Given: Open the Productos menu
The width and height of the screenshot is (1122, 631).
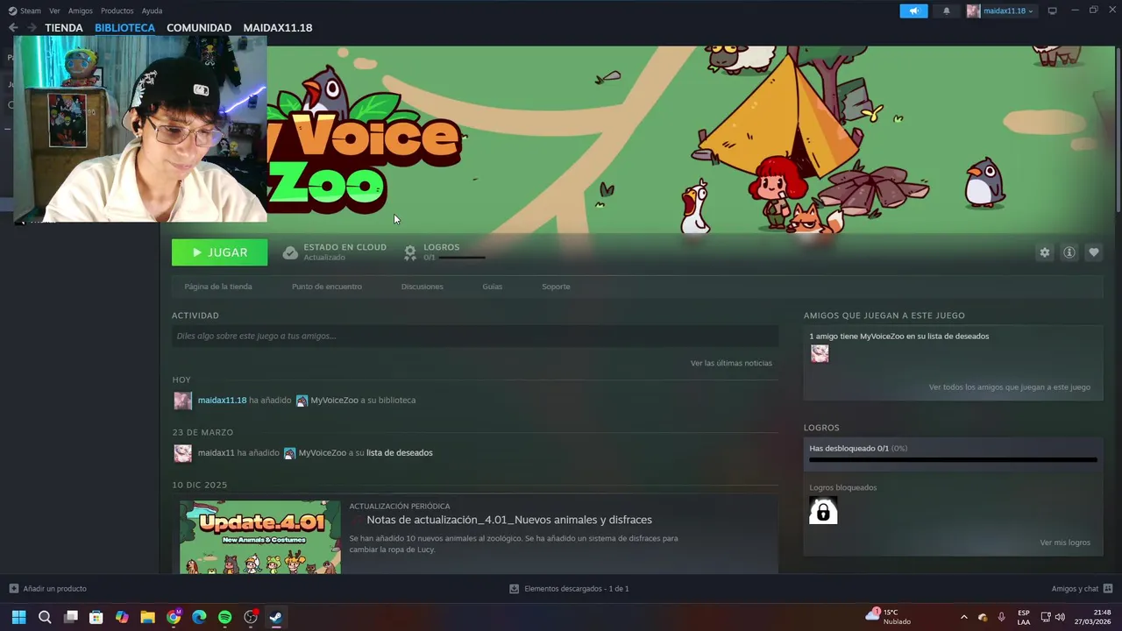Looking at the screenshot, I should tap(117, 11).
